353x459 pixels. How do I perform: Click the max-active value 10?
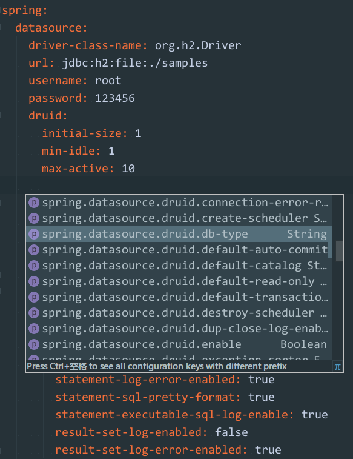tap(128, 169)
